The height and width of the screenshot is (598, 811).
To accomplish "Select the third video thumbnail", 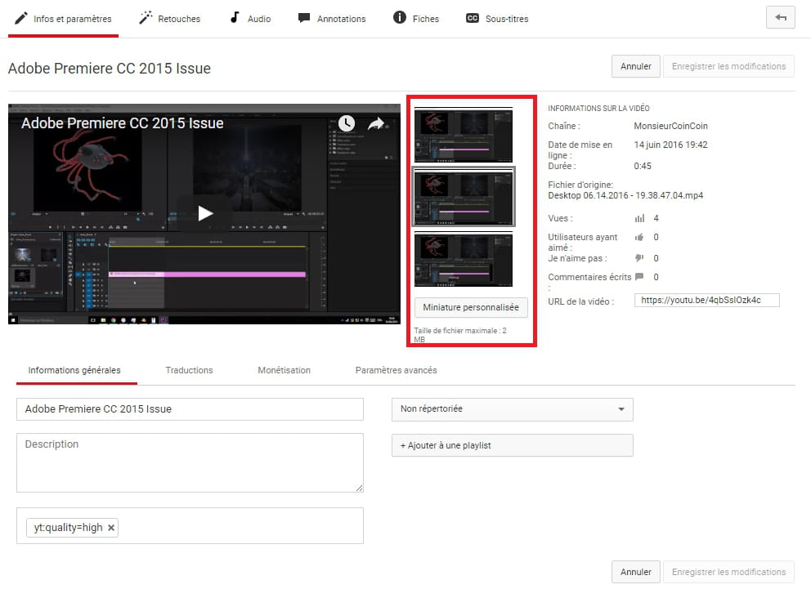I will 464,259.
